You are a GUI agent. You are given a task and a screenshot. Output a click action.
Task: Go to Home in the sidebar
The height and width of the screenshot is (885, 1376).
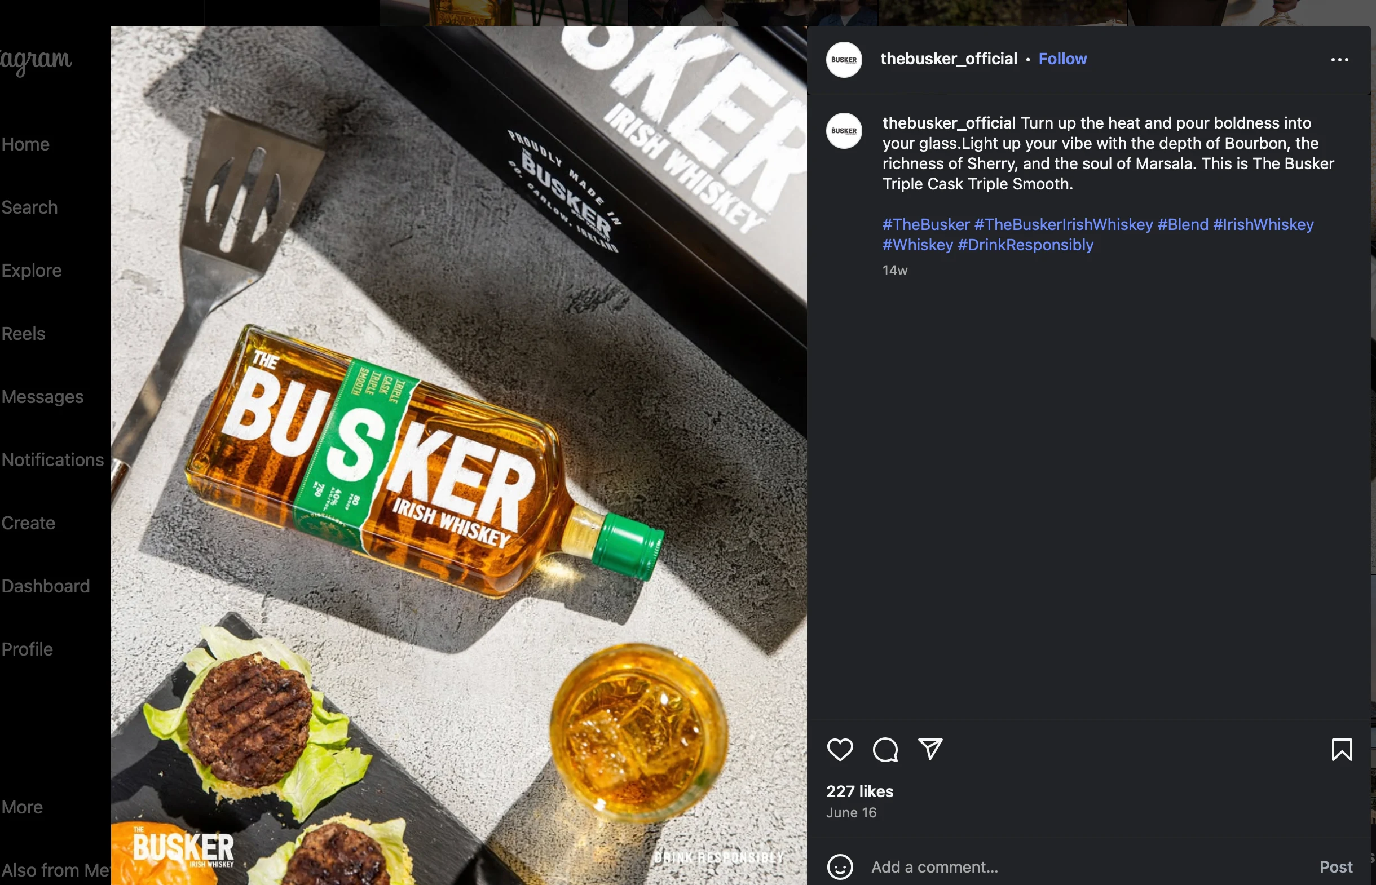click(x=25, y=144)
